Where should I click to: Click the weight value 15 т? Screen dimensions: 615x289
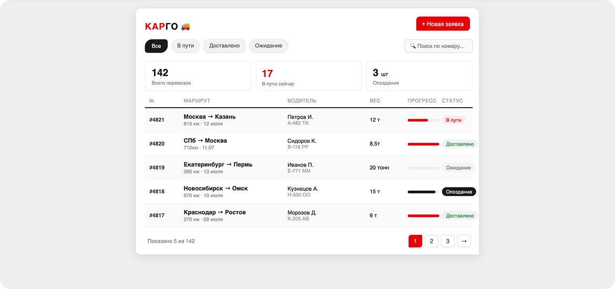pos(375,192)
